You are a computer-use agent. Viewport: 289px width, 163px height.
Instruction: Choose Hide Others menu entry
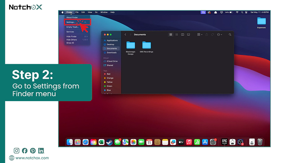(x=71, y=40)
